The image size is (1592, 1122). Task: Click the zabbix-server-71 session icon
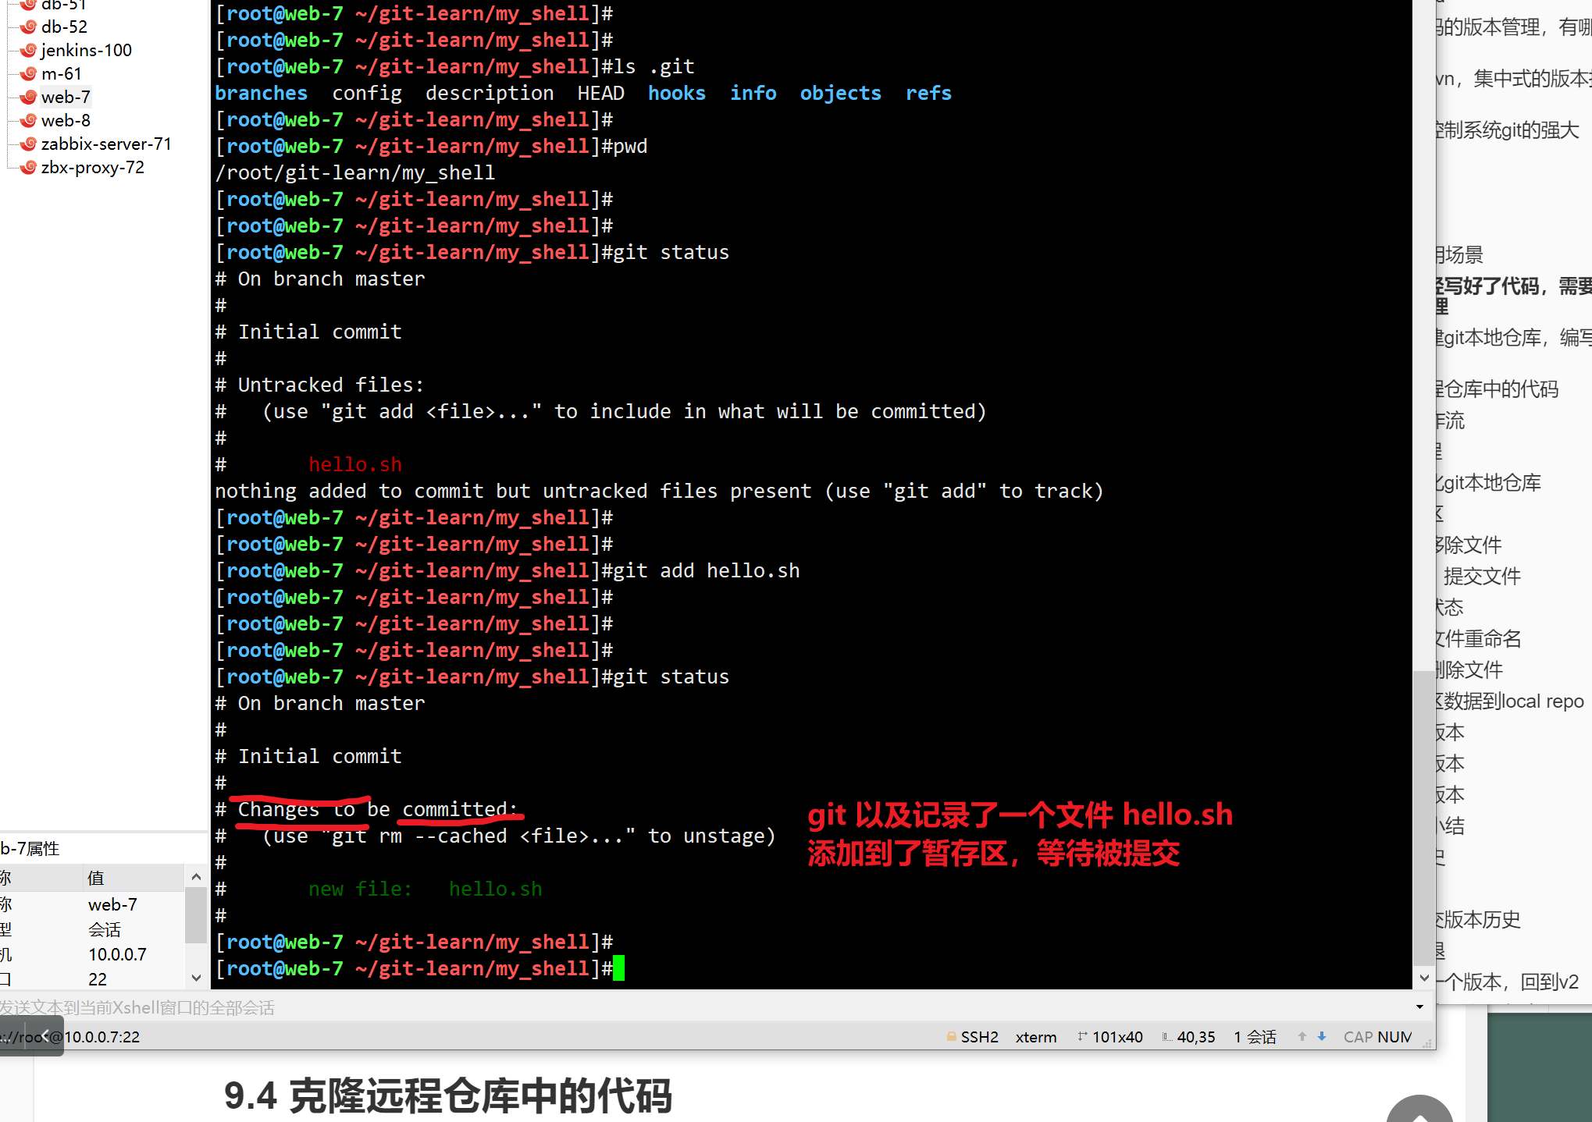(28, 144)
